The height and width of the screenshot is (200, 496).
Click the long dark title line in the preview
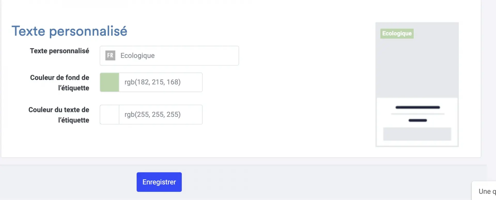417,107
